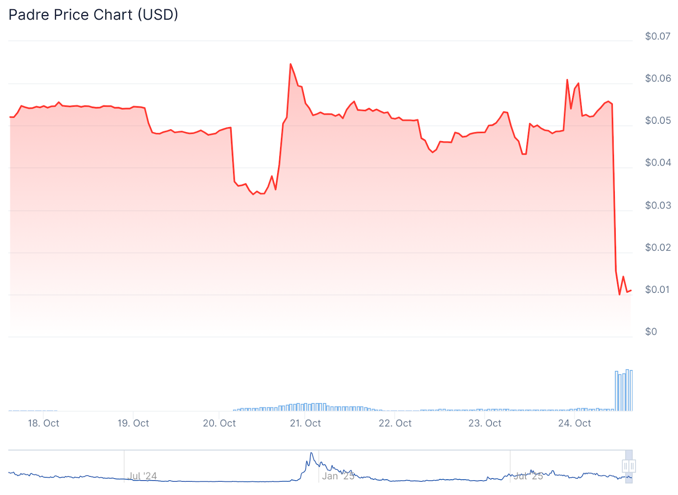Click the Padre Price Chart (USD) title
This screenshot has width=678, height=495.
tap(93, 15)
